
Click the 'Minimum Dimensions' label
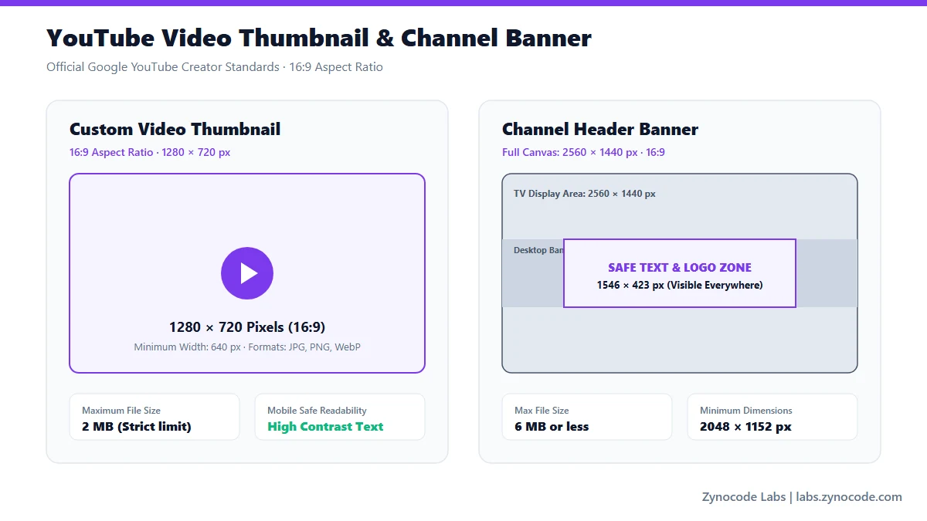[746, 411]
